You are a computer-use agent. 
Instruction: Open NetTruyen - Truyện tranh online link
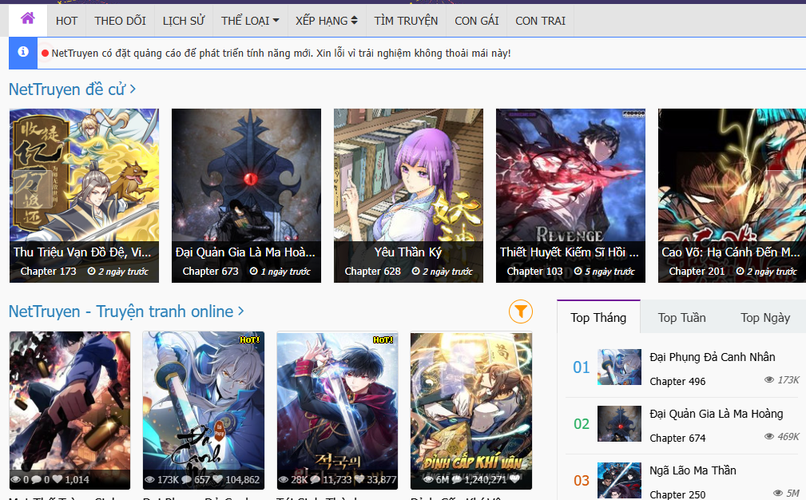click(126, 312)
